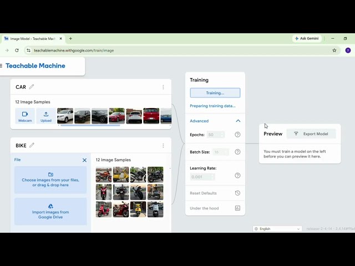Select the black sedan CAR thumbnail

tap(100, 116)
